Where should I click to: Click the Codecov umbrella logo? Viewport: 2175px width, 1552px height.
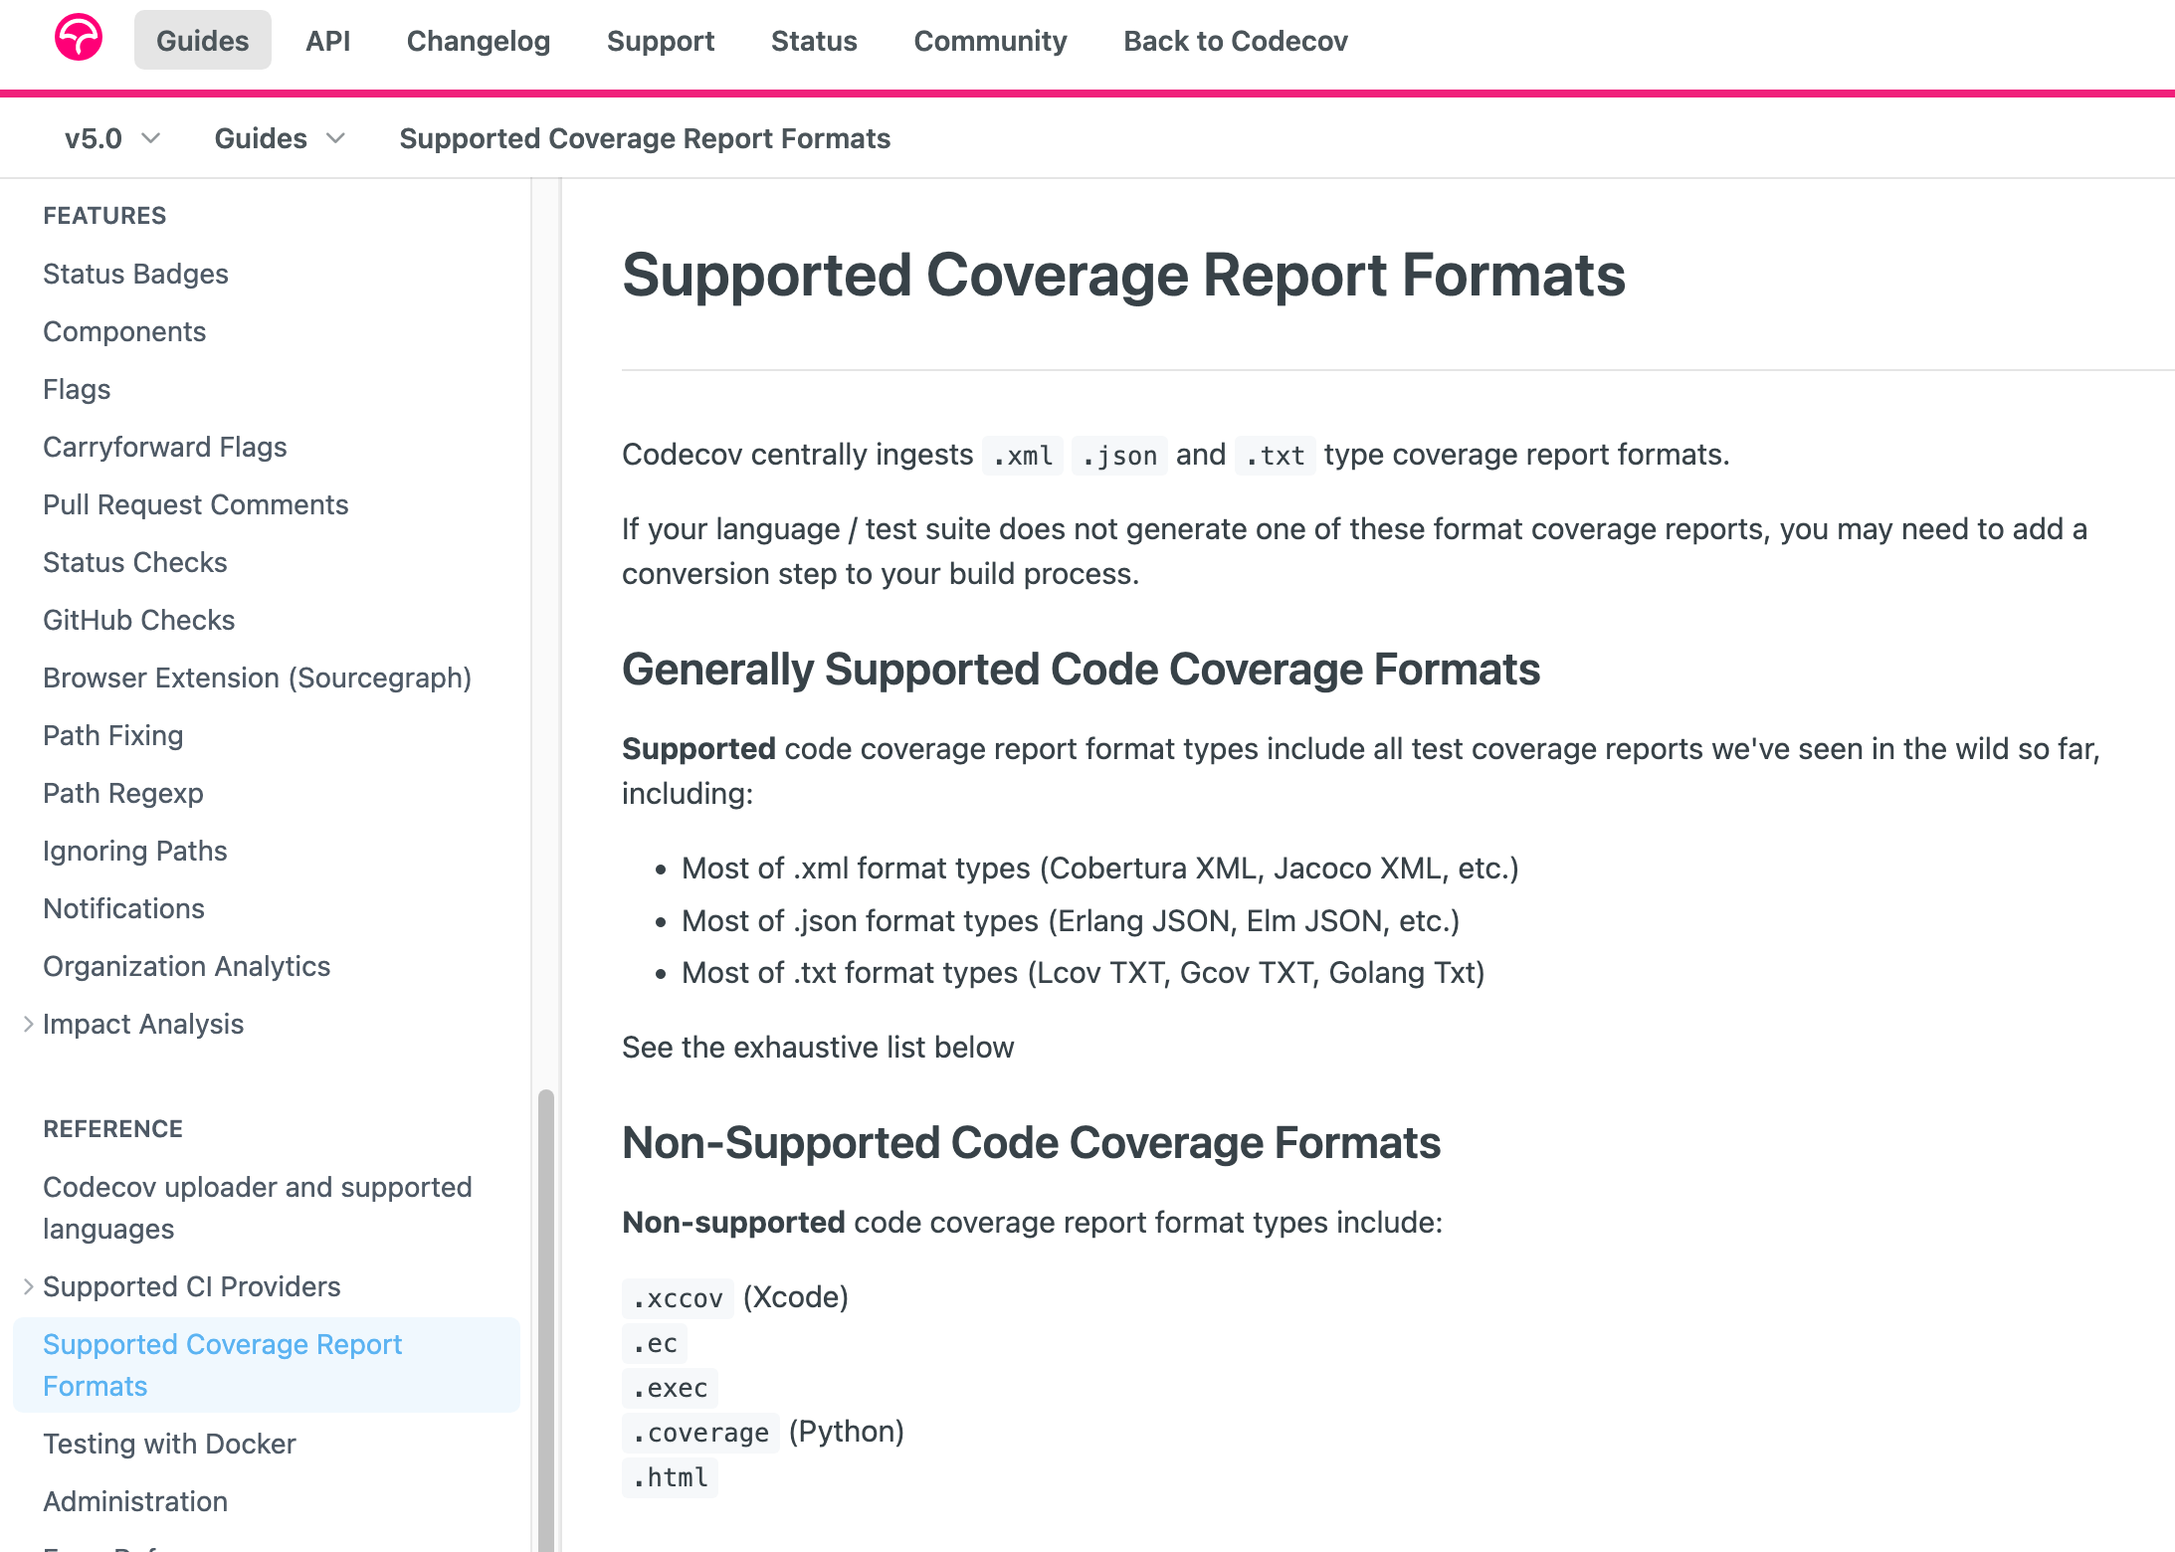point(79,39)
